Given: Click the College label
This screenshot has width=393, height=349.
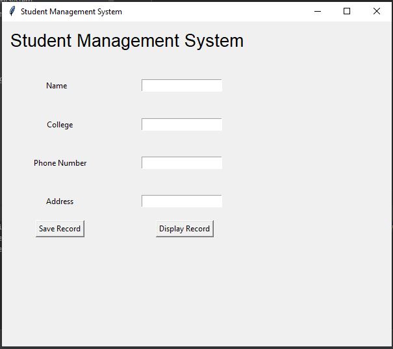Looking at the screenshot, I should [60, 125].
